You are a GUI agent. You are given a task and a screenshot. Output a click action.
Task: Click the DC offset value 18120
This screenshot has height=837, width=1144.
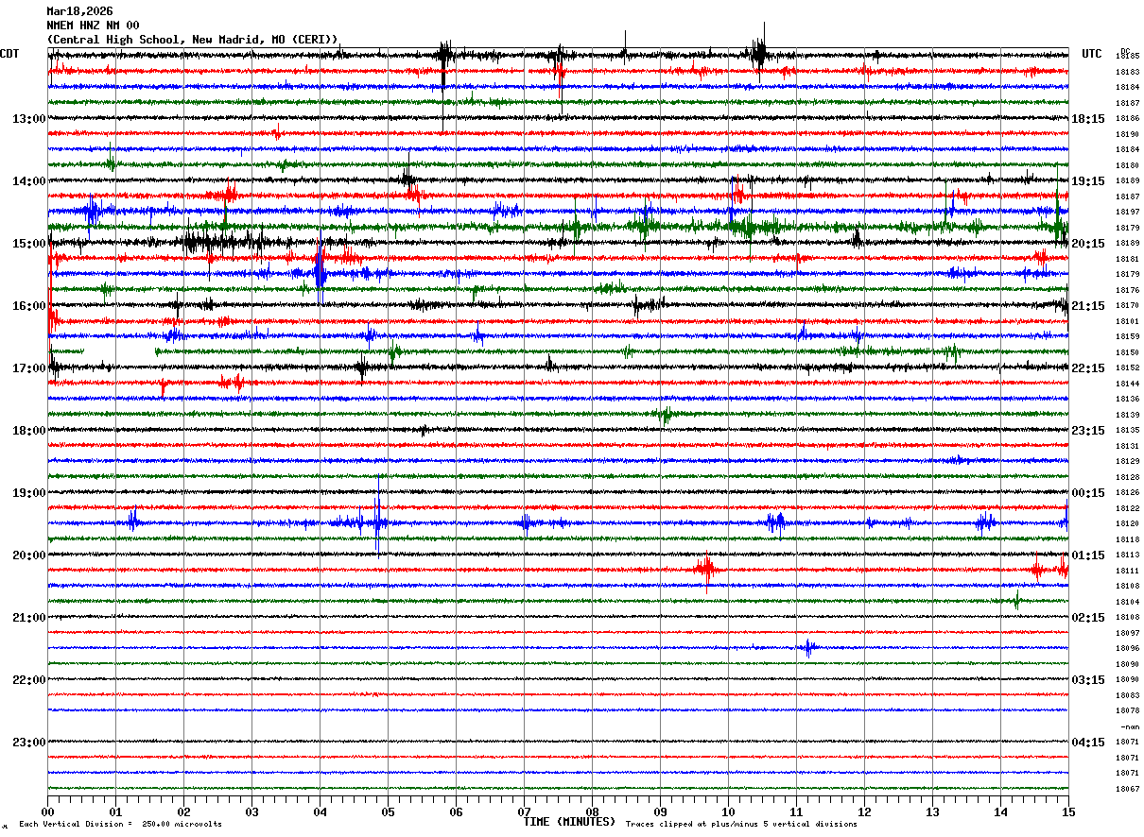click(1127, 523)
